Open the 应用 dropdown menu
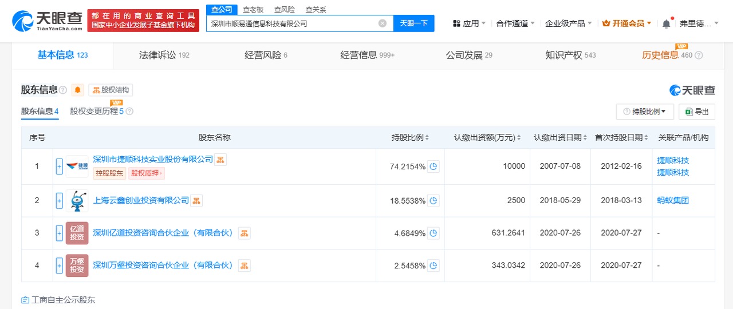Image resolution: width=733 pixels, height=309 pixels. pos(469,23)
